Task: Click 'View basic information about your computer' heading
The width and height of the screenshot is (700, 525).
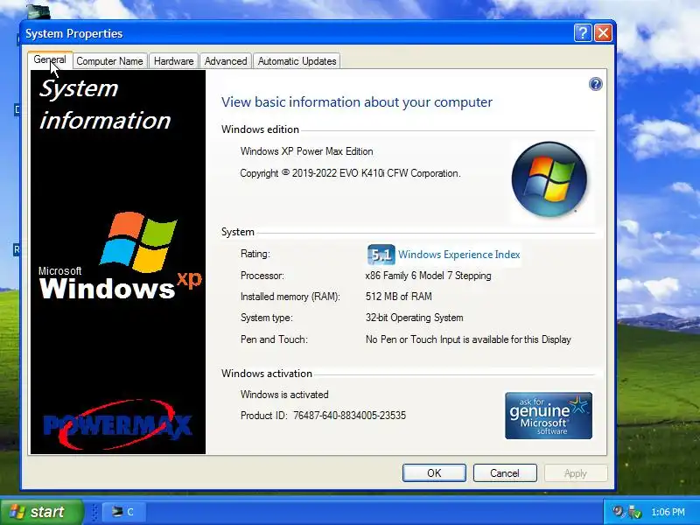Action: tap(357, 102)
